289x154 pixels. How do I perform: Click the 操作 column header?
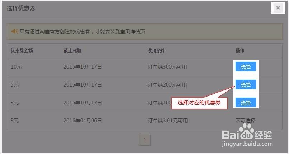tap(239, 51)
